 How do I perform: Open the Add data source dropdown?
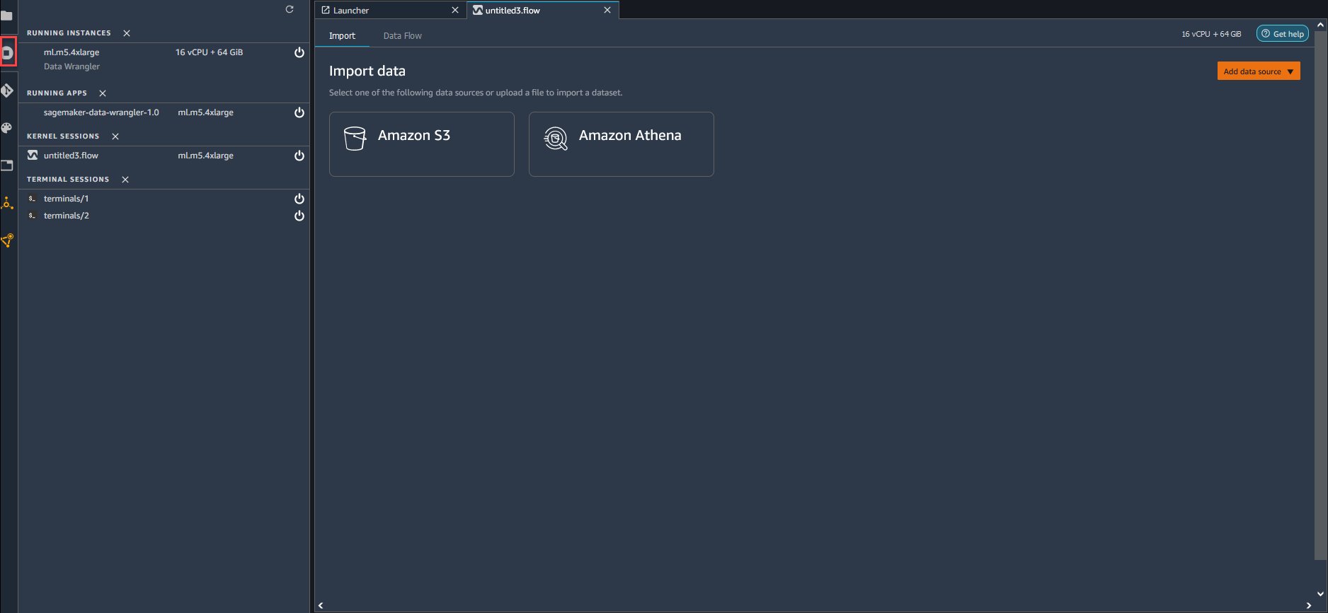pyautogui.click(x=1259, y=71)
